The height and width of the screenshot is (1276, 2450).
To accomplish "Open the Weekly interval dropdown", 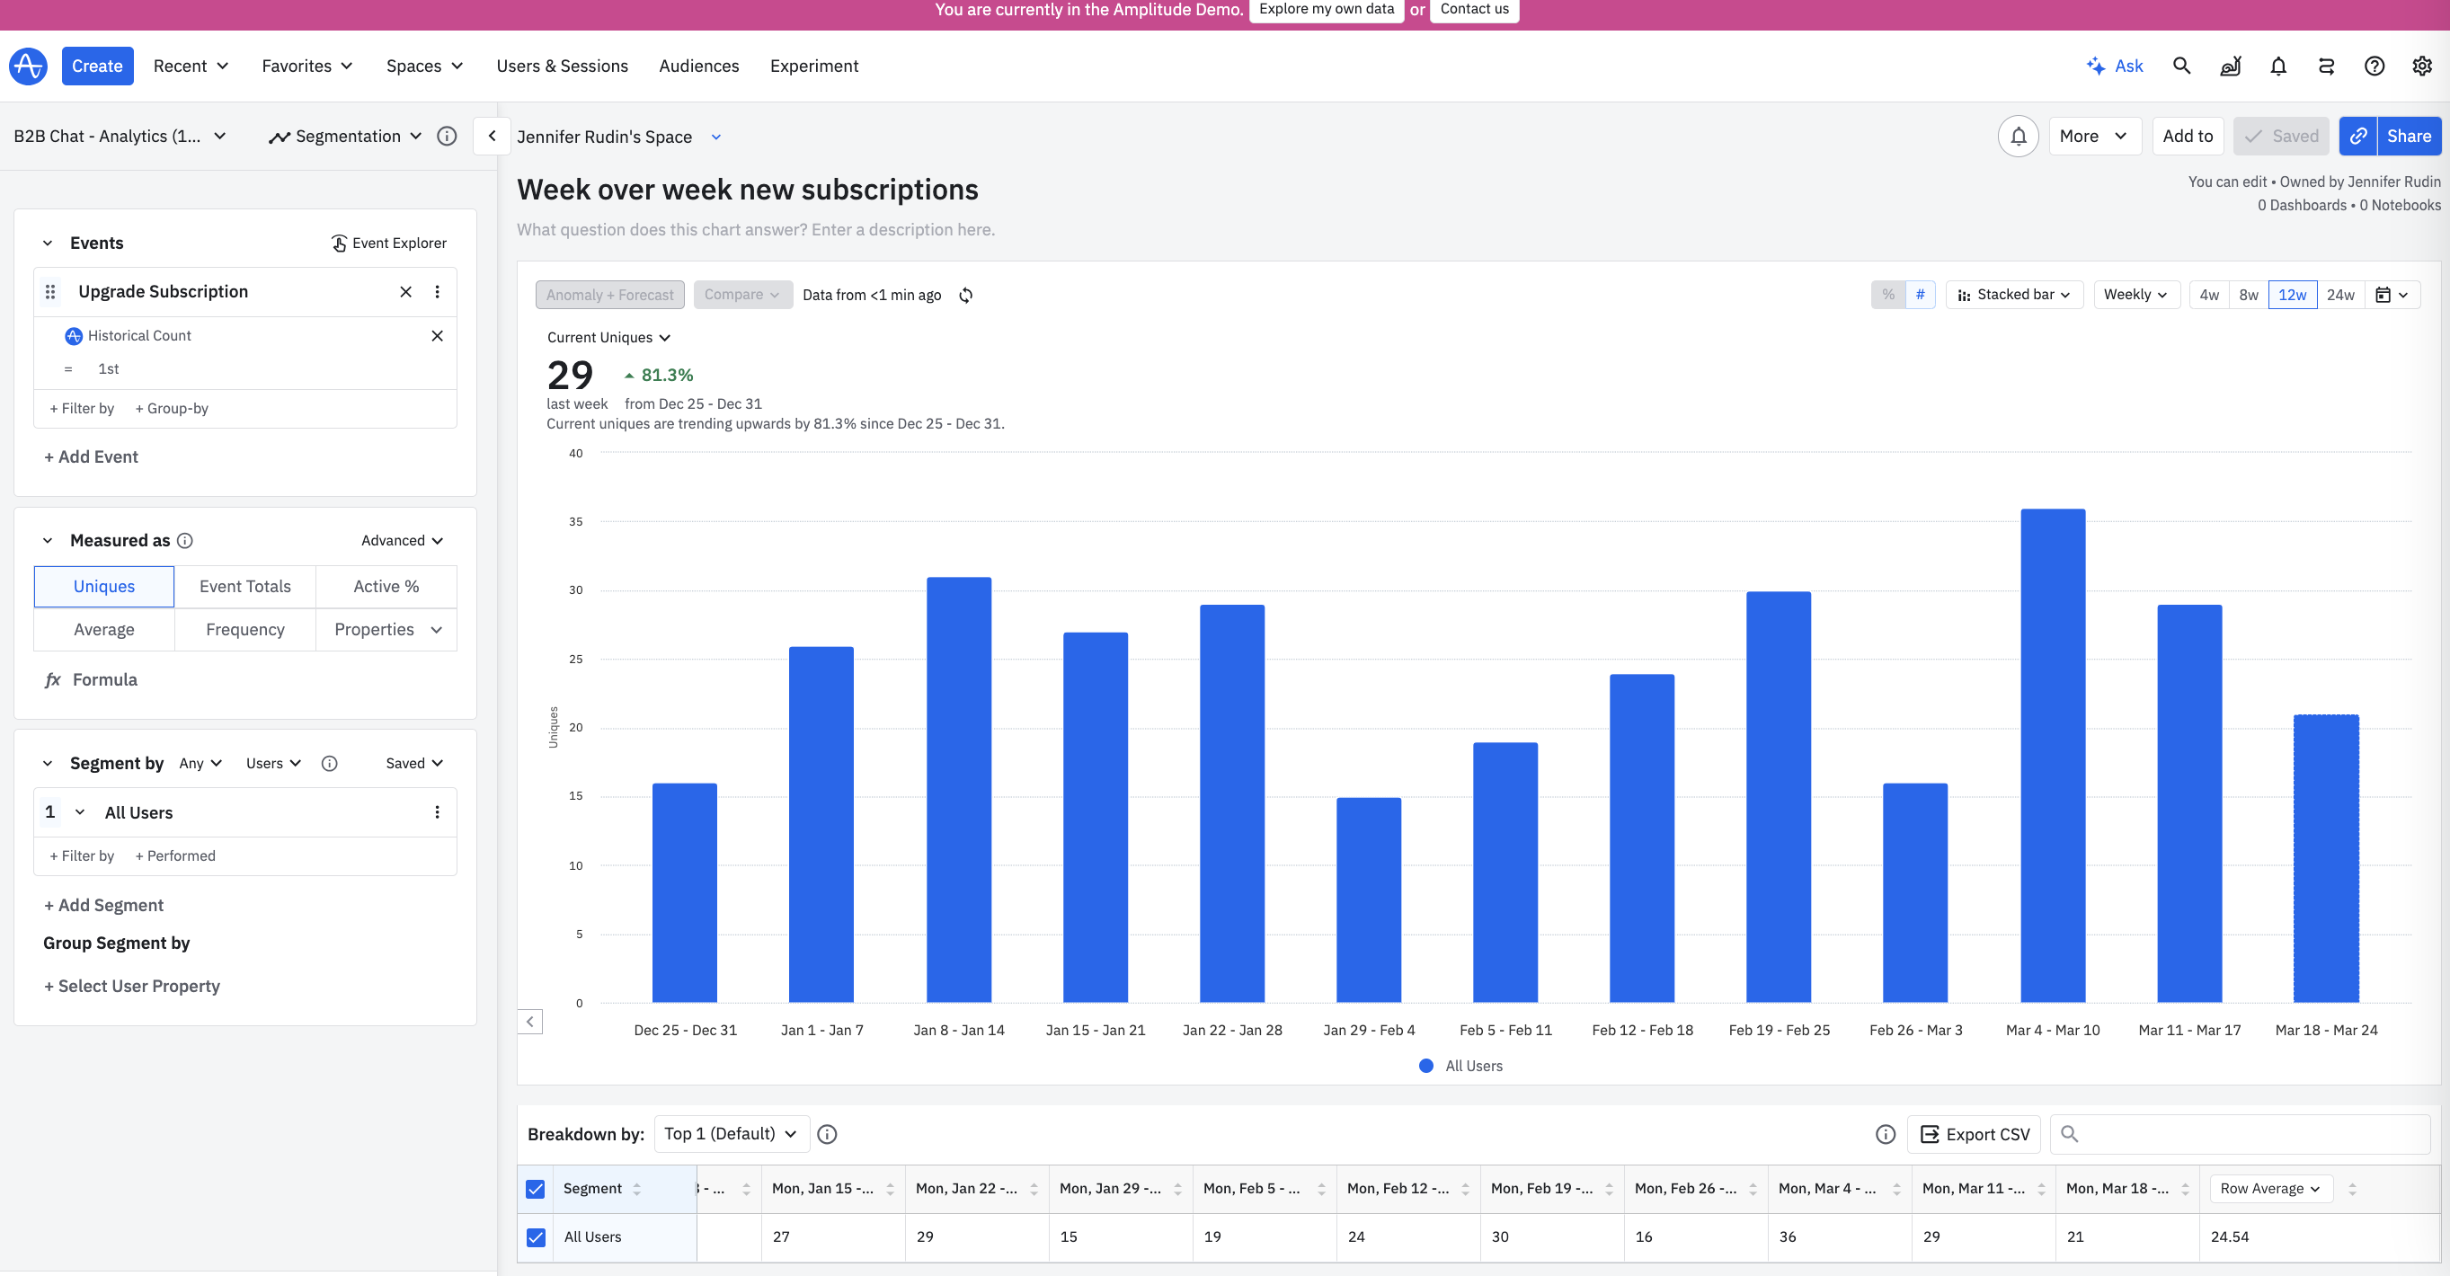I will (x=2135, y=295).
